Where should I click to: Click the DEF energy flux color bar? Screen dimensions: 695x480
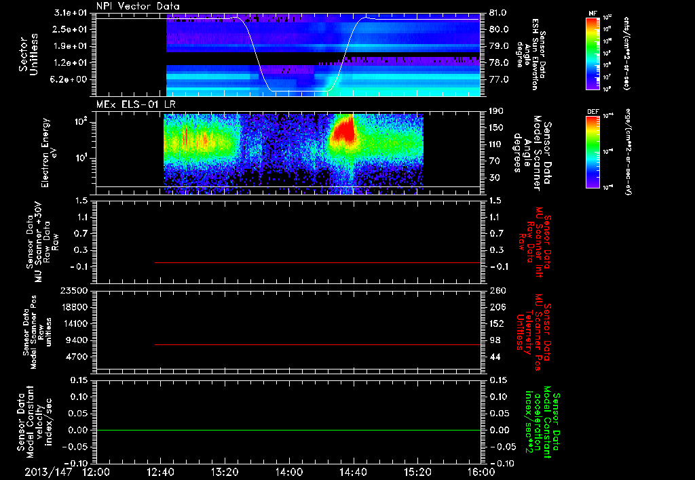(x=593, y=152)
